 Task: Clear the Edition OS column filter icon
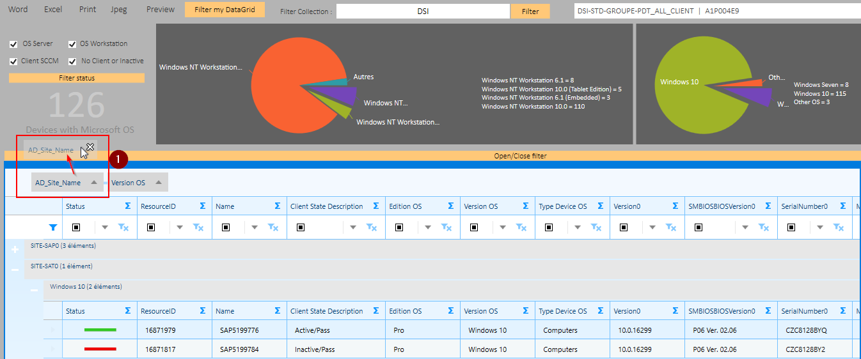point(447,227)
